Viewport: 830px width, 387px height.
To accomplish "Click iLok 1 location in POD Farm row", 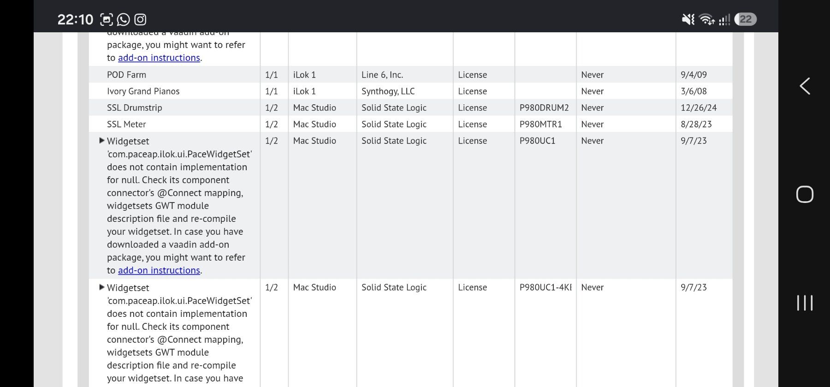I will point(304,75).
